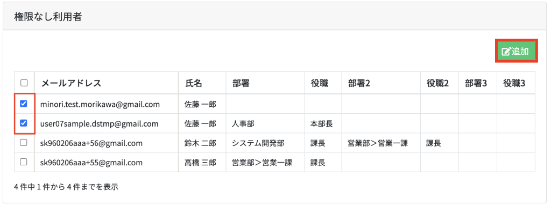
Task: Click the 権限なし利用者 panel heading
Action: click(48, 17)
